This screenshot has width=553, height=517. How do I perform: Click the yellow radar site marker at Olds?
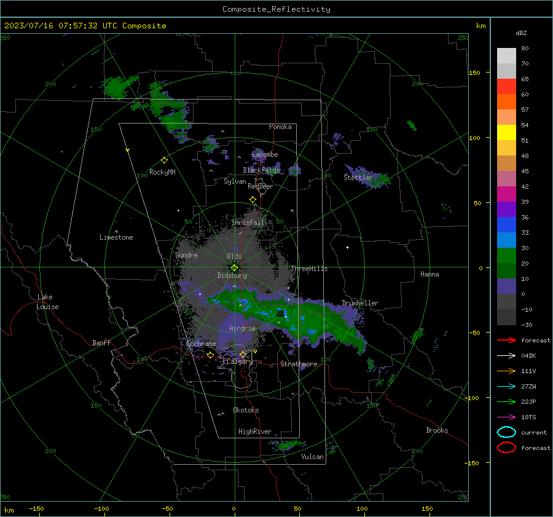tap(234, 268)
